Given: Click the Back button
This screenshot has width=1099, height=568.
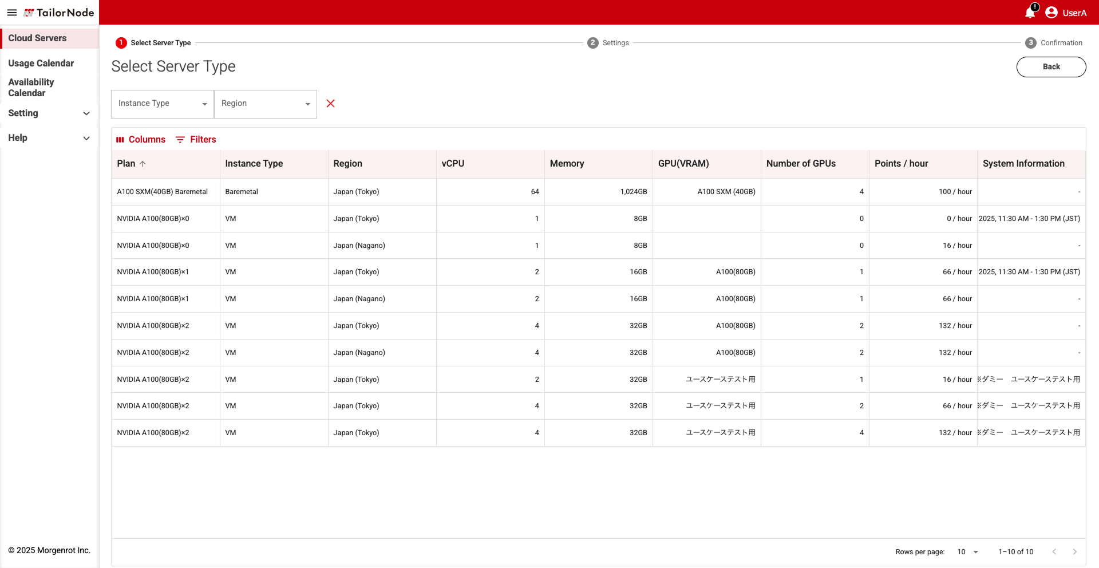Looking at the screenshot, I should click(1051, 67).
